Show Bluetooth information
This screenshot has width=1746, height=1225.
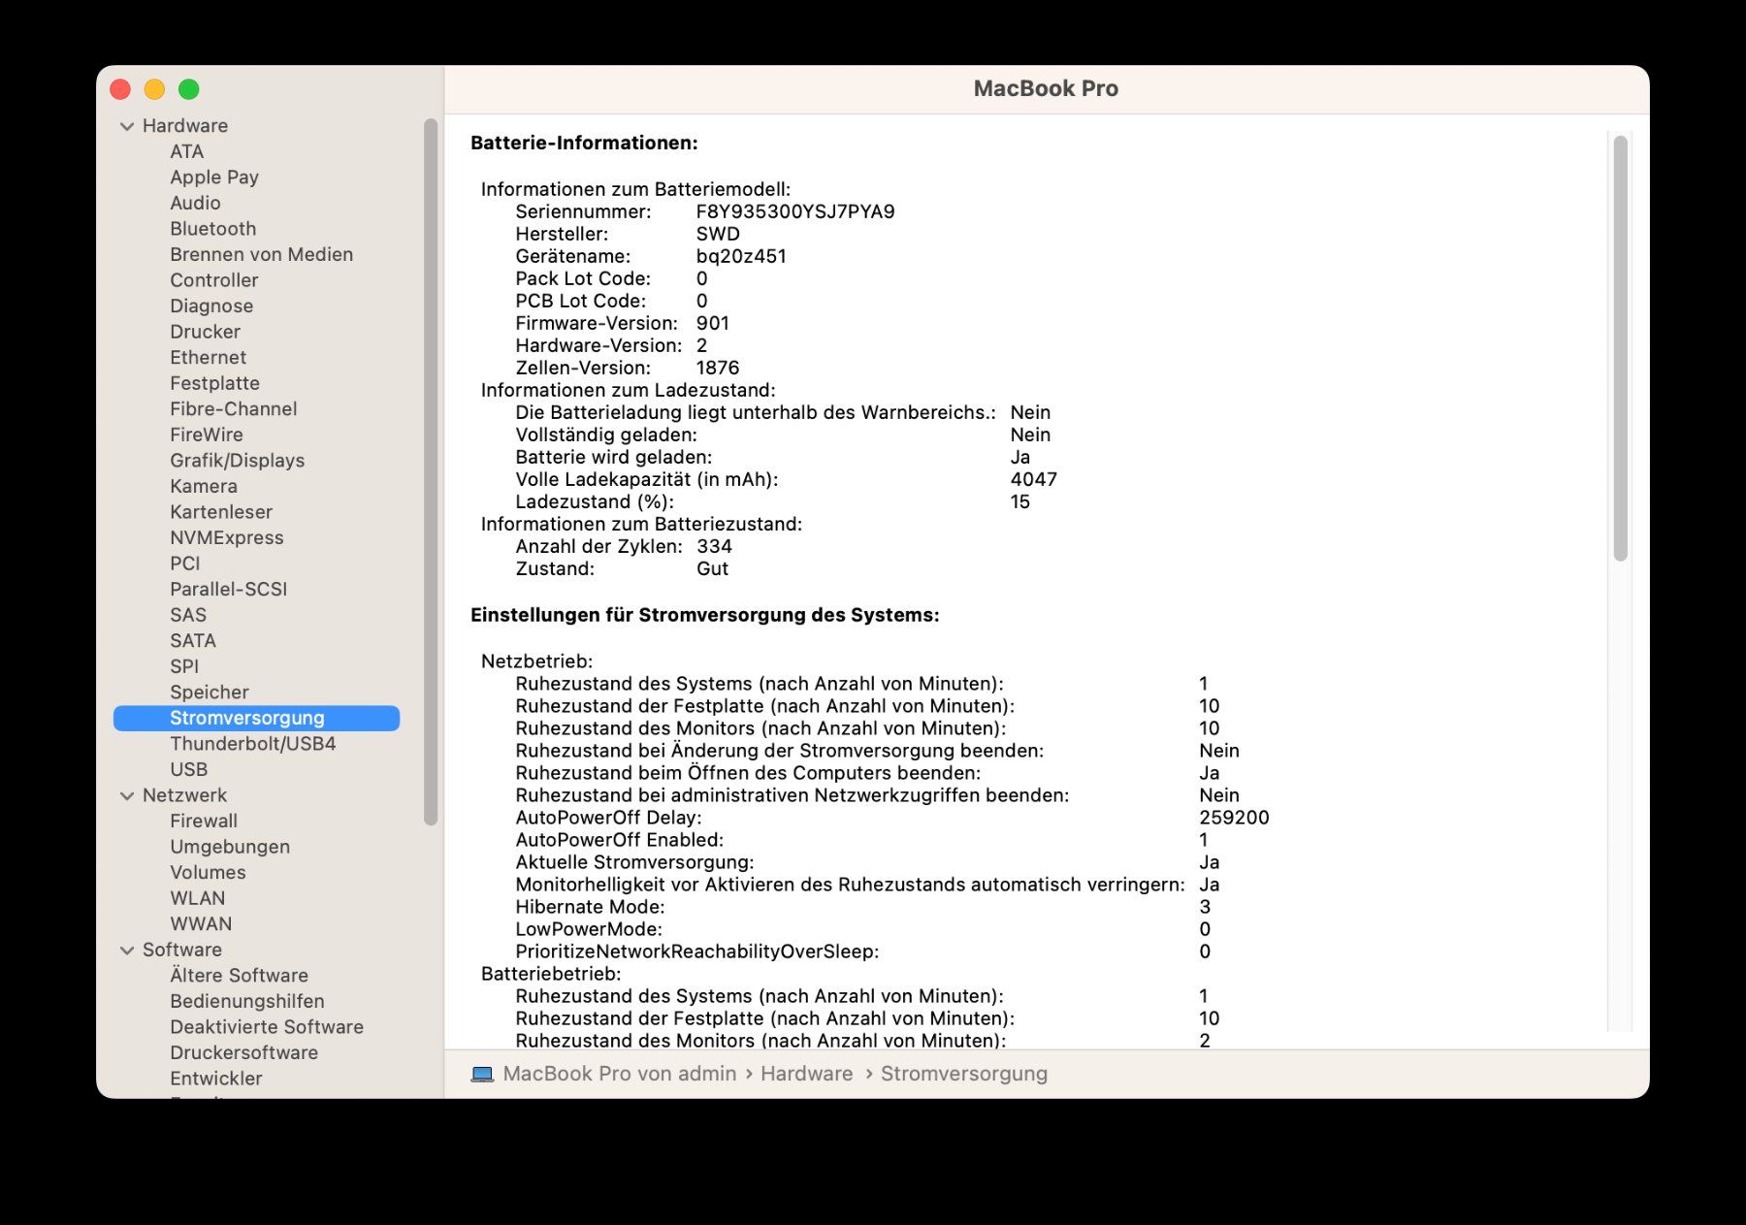point(213,229)
